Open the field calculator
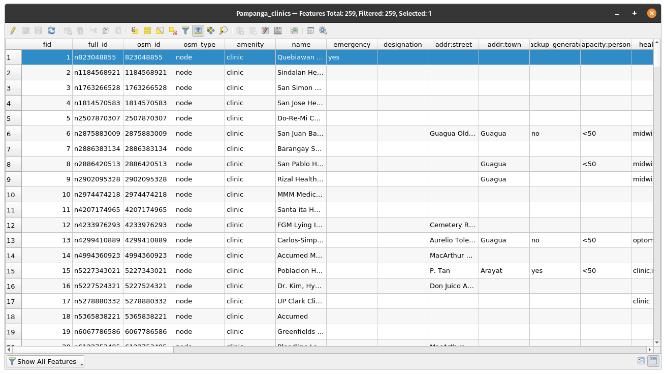The image size is (666, 374). point(265,30)
